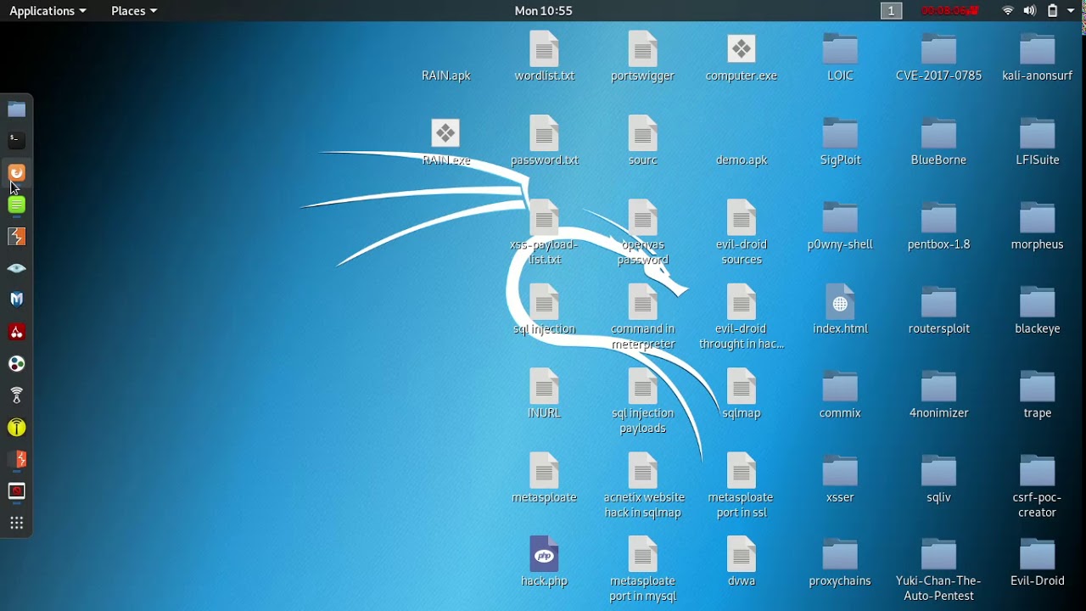Open the yellow circular icon in the dock

pyautogui.click(x=17, y=428)
